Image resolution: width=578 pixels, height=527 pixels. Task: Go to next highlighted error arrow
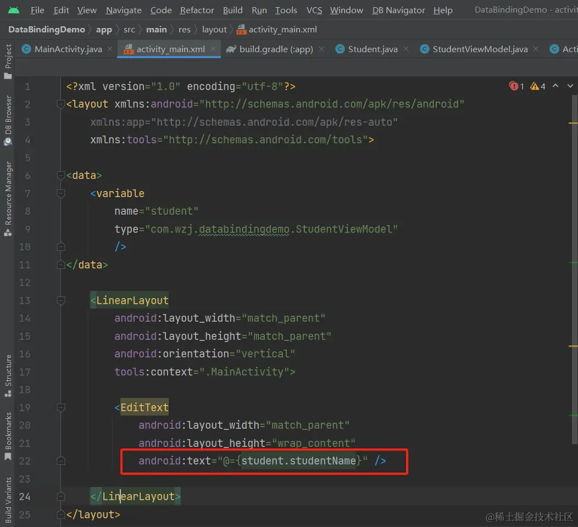[570, 86]
